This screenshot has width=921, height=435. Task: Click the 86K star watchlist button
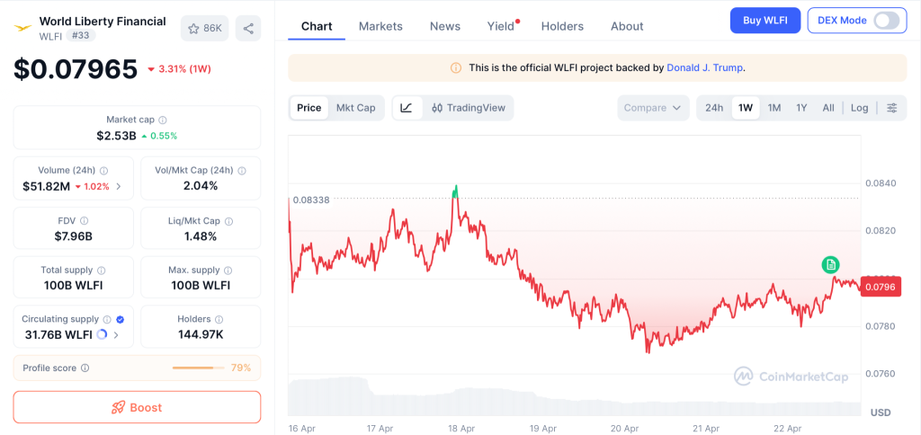click(204, 29)
